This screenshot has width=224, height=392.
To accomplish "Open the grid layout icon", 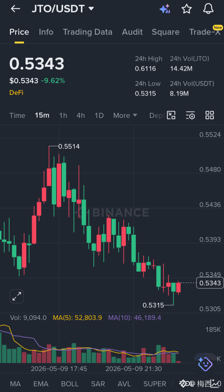I will tap(210, 115).
